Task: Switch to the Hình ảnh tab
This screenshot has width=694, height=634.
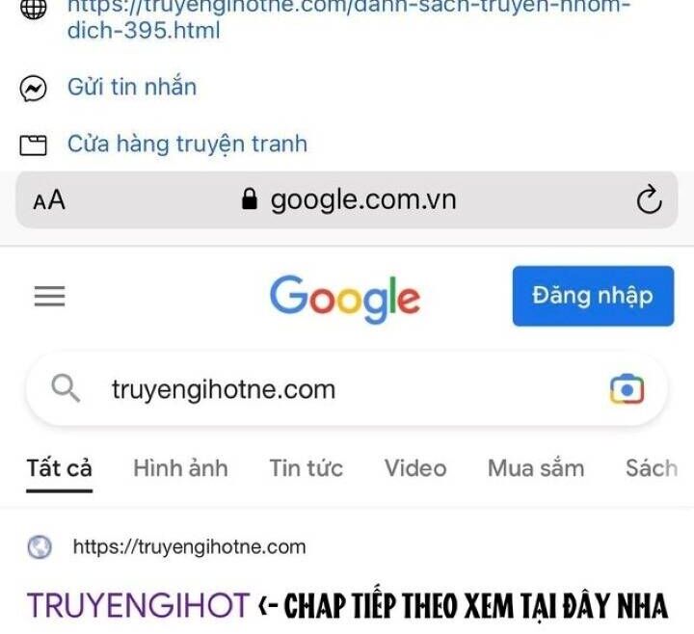Action: [x=180, y=468]
